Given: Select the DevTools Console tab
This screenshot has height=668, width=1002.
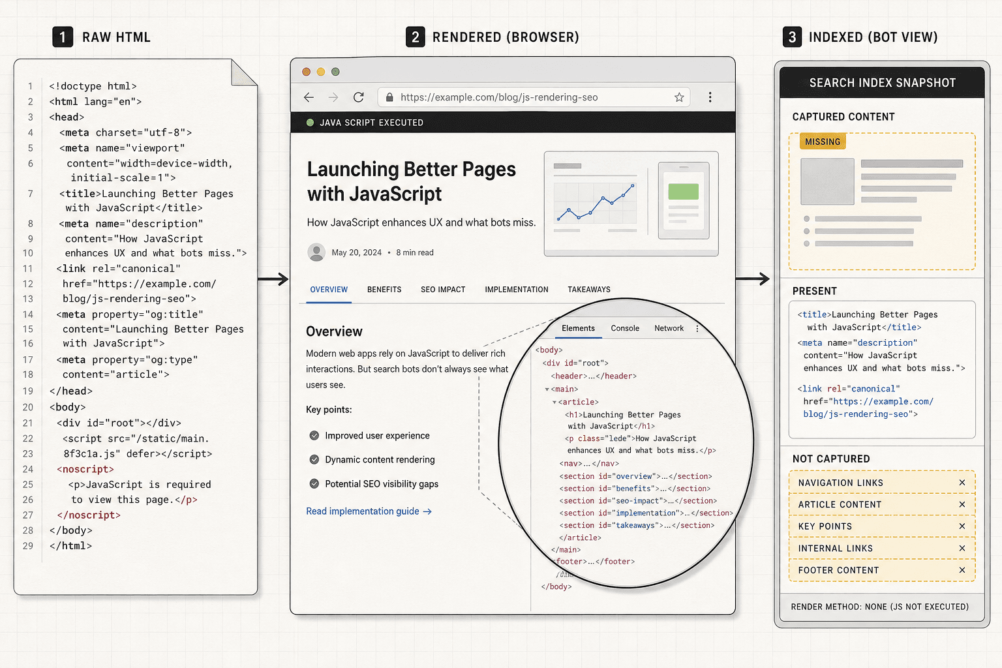Looking at the screenshot, I should [625, 328].
